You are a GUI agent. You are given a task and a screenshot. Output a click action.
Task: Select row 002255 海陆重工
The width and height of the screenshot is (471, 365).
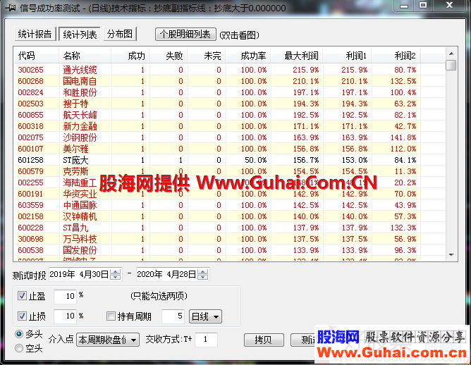point(230,182)
